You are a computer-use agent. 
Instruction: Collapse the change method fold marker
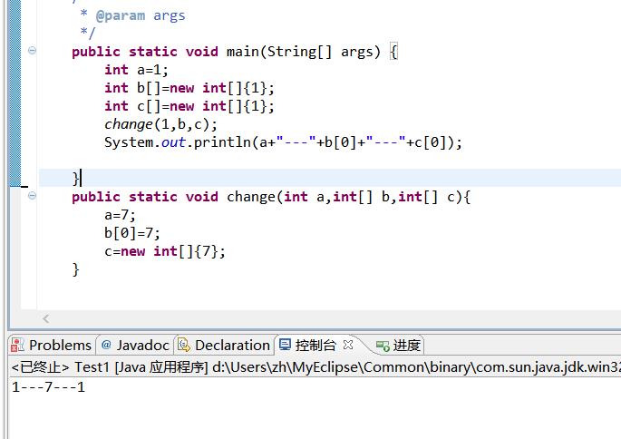(x=32, y=196)
